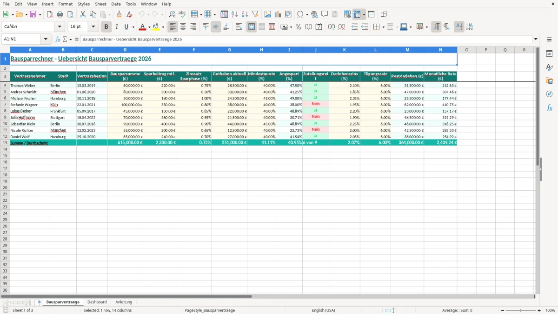The height and width of the screenshot is (314, 558).
Task: Open sidebar Gallery icon
Action: [549, 80]
